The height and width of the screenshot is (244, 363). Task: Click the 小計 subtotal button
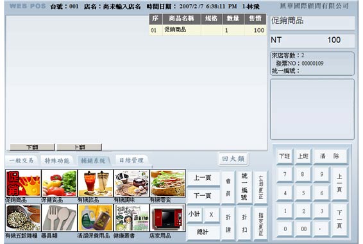194,214
